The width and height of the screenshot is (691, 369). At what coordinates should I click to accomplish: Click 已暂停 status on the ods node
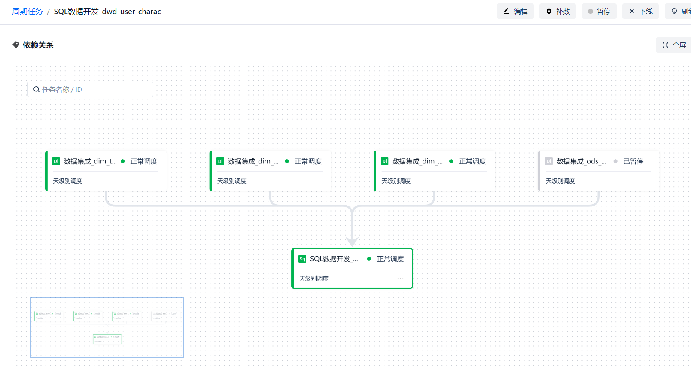(x=633, y=161)
